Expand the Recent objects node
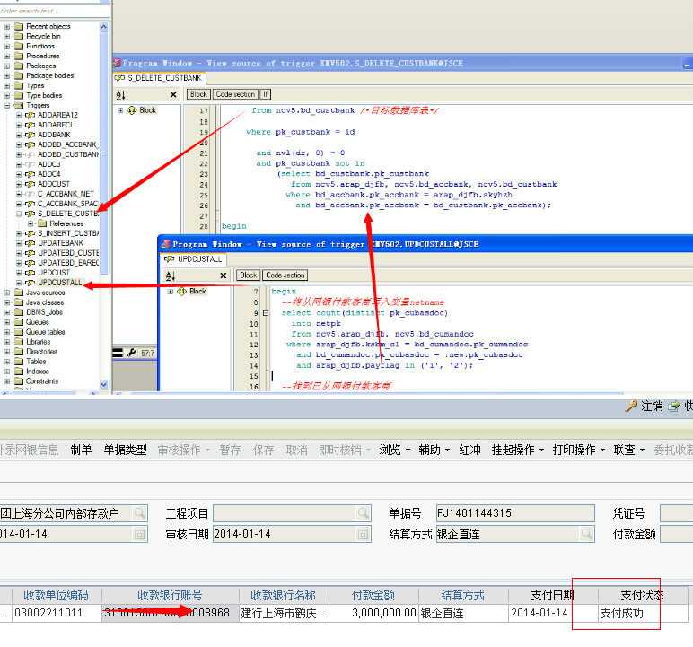Image resolution: width=693 pixels, height=647 pixels. 7,27
